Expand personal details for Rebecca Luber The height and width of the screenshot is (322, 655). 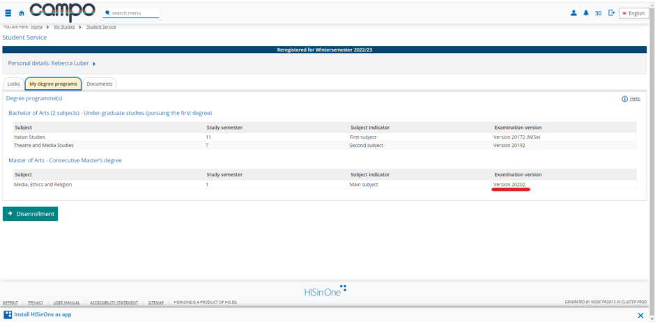coord(94,63)
